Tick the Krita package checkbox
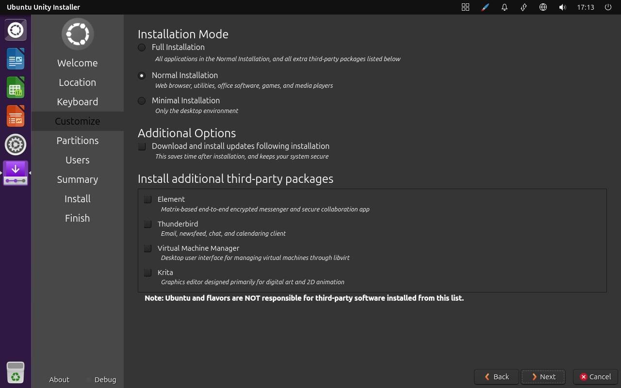Viewport: 621px width, 388px height. (x=148, y=273)
